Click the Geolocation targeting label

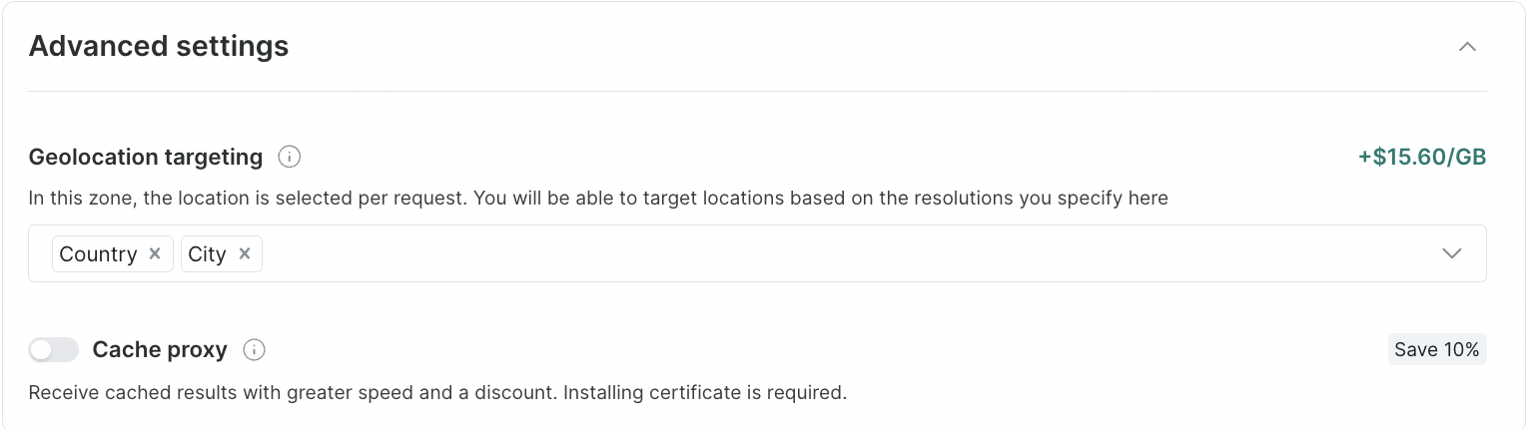[x=146, y=157]
